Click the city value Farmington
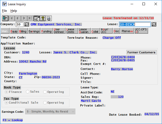This screenshot has width=162, height=124. click(28, 74)
